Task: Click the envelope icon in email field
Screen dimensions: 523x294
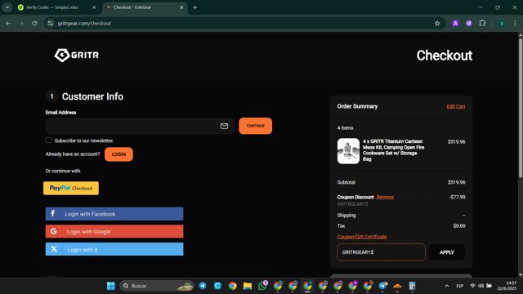Action: pos(224,126)
